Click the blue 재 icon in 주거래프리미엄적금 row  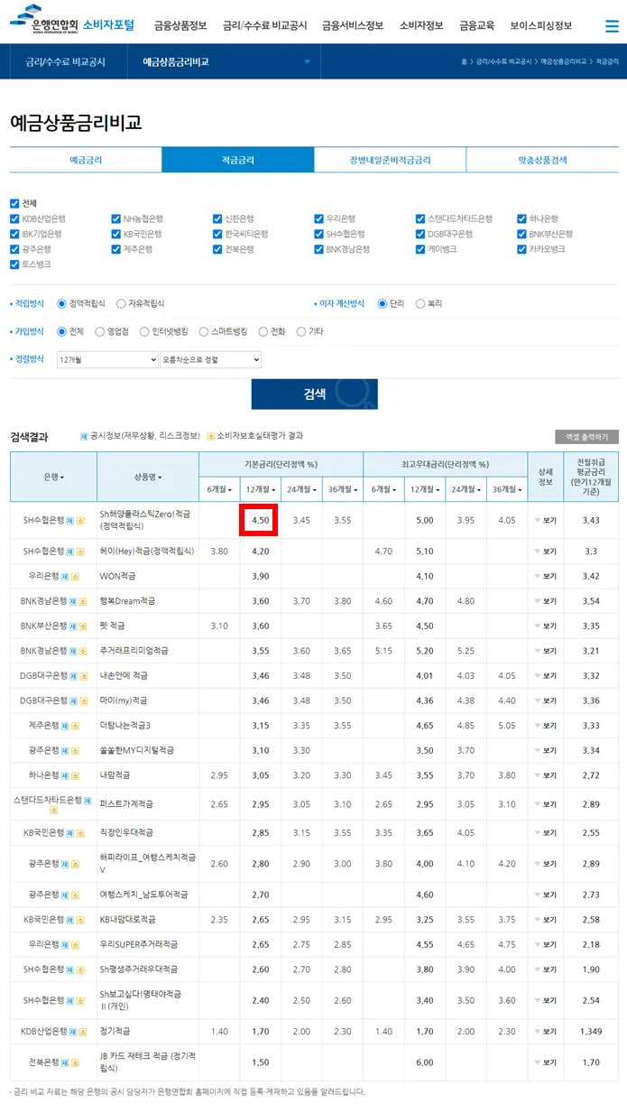[x=73, y=651]
